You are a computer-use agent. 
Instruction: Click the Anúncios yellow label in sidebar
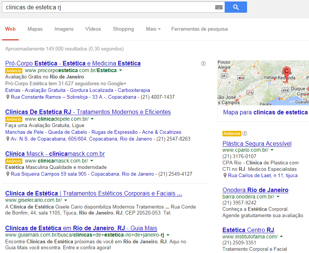[232, 133]
